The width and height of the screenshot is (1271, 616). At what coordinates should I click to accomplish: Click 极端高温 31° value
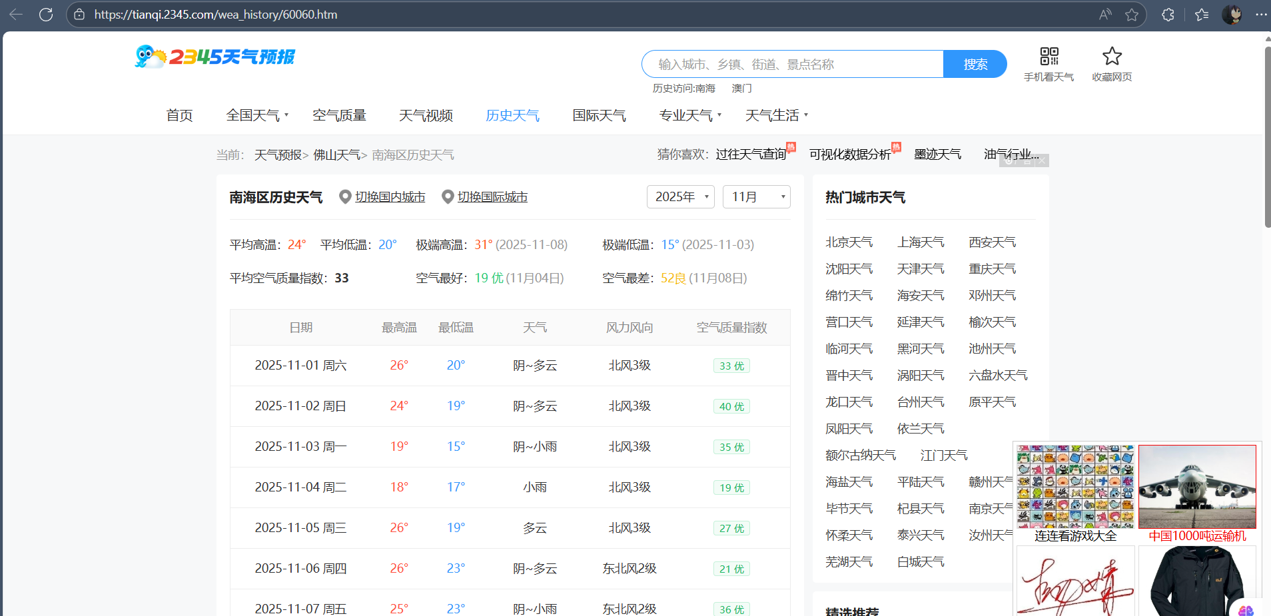484,244
